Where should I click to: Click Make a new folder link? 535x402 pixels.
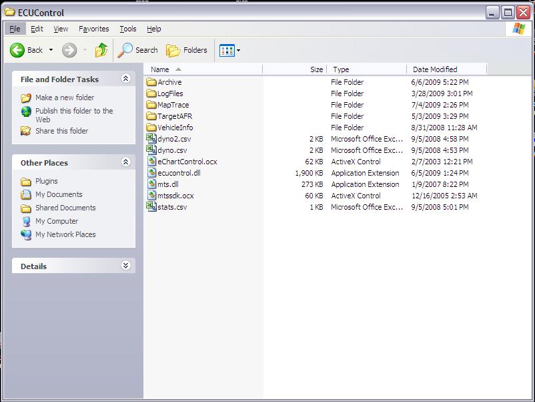(x=64, y=97)
